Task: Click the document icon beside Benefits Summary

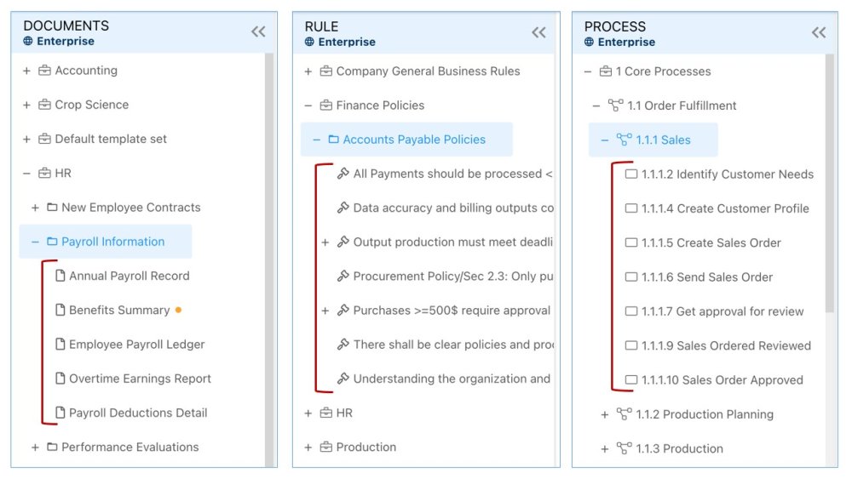Action: (60, 311)
